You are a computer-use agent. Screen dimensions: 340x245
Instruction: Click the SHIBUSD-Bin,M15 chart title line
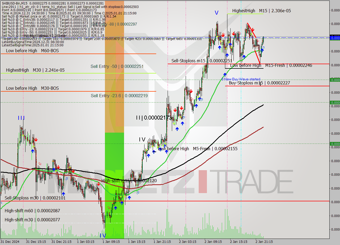pos(53,3)
